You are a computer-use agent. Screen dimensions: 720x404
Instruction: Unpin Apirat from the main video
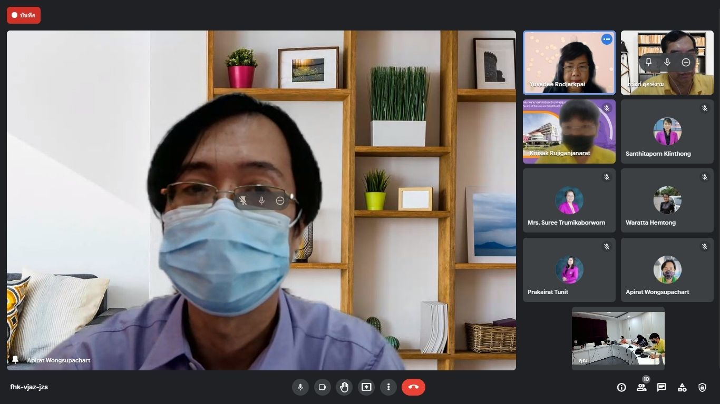243,200
